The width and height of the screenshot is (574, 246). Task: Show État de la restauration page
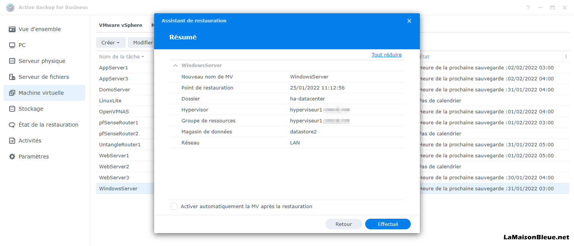coord(44,125)
